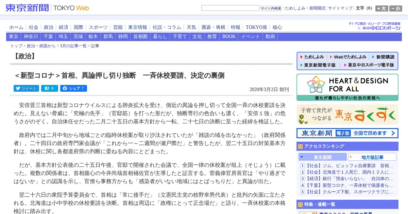Select 教育 in blue bar
The width and height of the screenshot is (408, 214).
coord(212,37)
